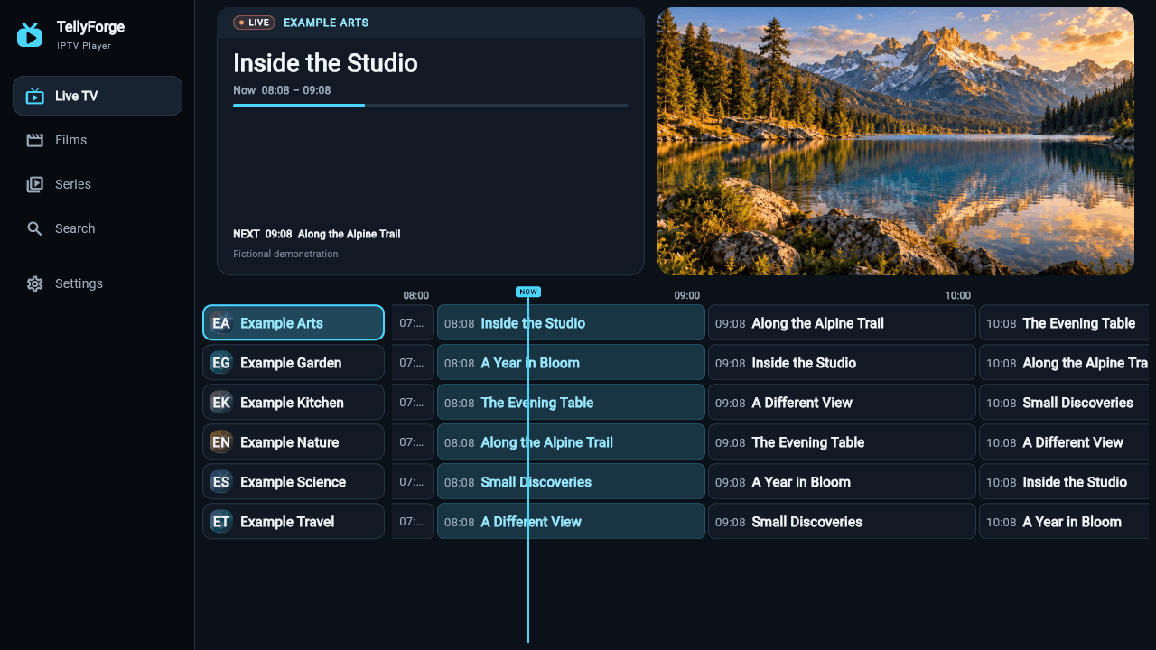Click the EN channel logo badge
Image resolution: width=1156 pixels, height=650 pixels.
click(221, 442)
